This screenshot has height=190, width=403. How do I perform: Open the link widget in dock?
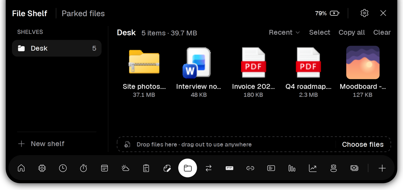click(250, 168)
